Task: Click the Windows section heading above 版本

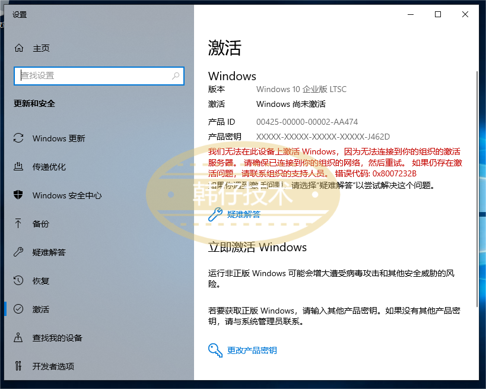Action: [x=232, y=76]
